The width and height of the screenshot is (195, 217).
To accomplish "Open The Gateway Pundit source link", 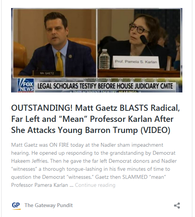I will [49, 206].
